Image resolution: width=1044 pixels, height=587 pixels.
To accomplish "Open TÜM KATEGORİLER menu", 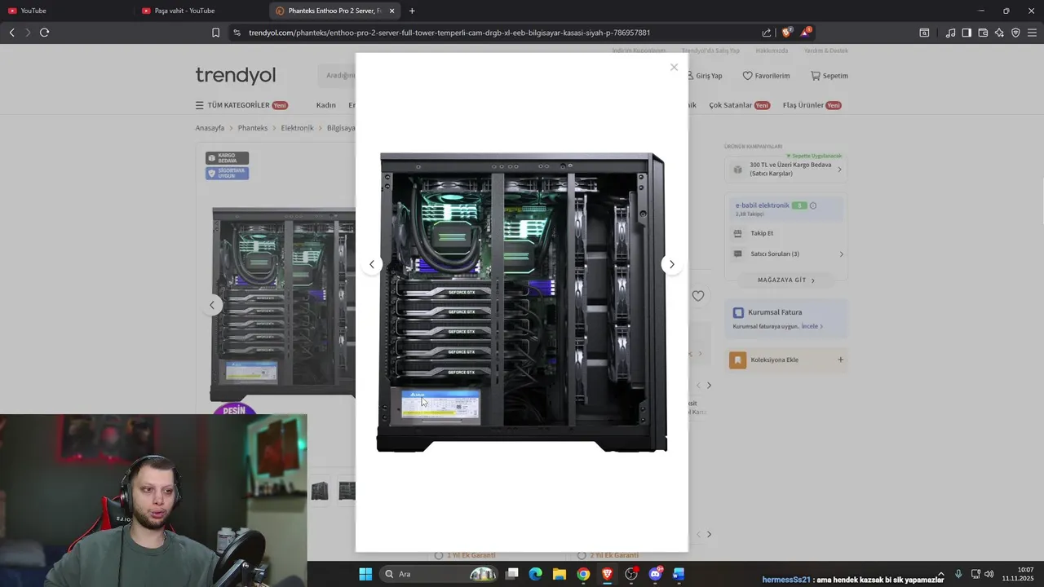I will 241,105.
